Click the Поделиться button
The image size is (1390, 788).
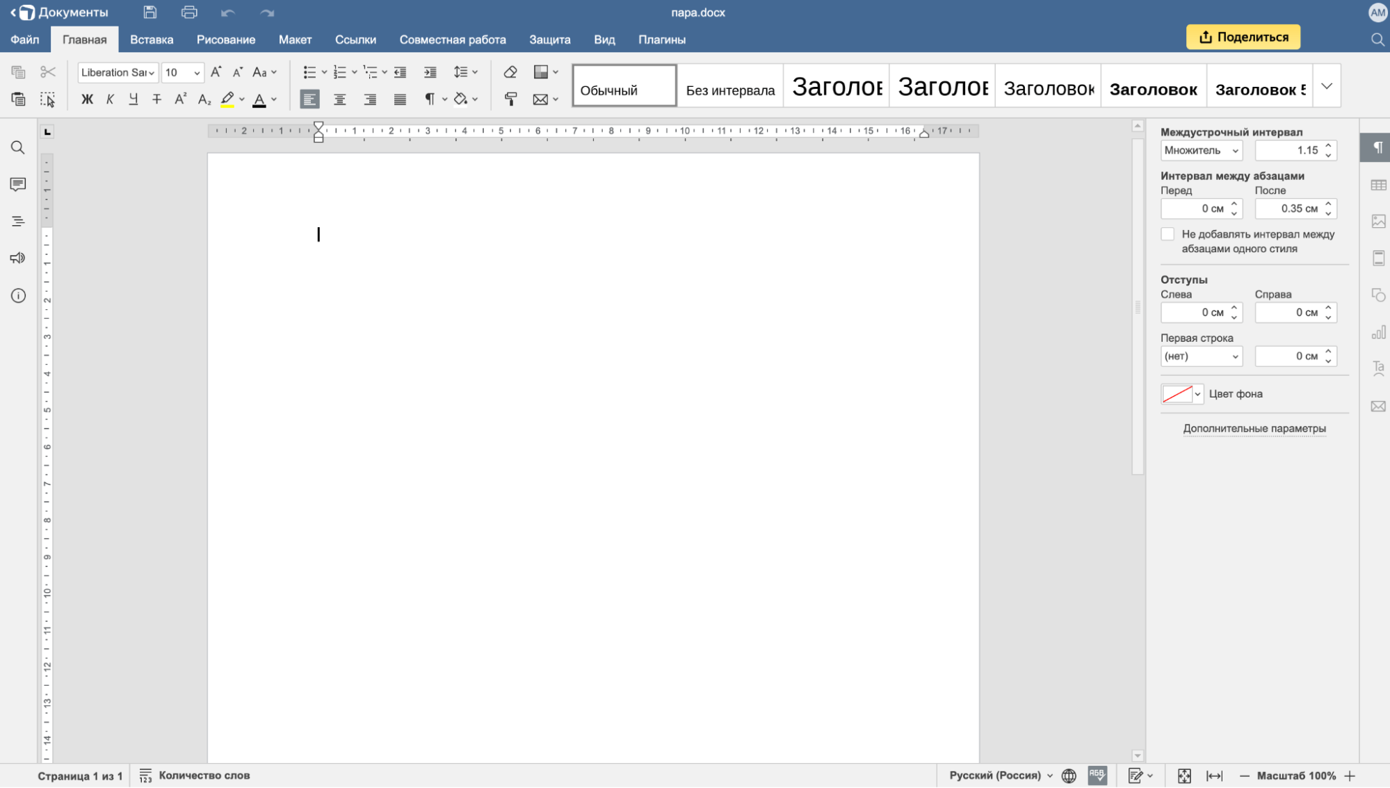coord(1243,38)
